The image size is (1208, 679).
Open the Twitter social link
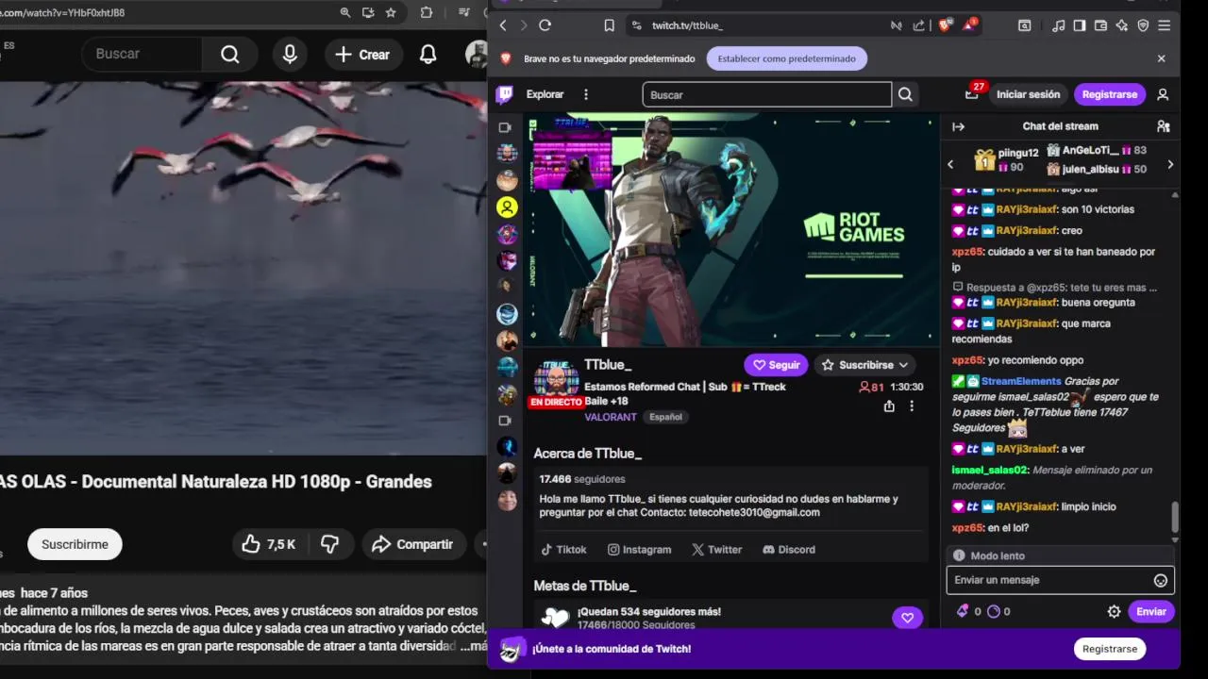[x=716, y=550]
